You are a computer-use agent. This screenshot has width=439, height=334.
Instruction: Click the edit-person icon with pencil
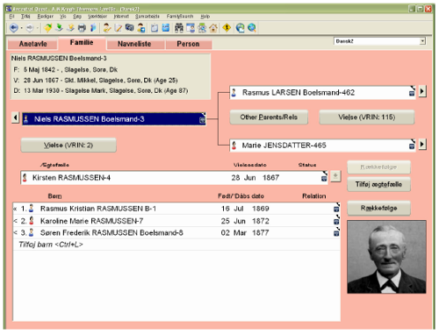107,28
